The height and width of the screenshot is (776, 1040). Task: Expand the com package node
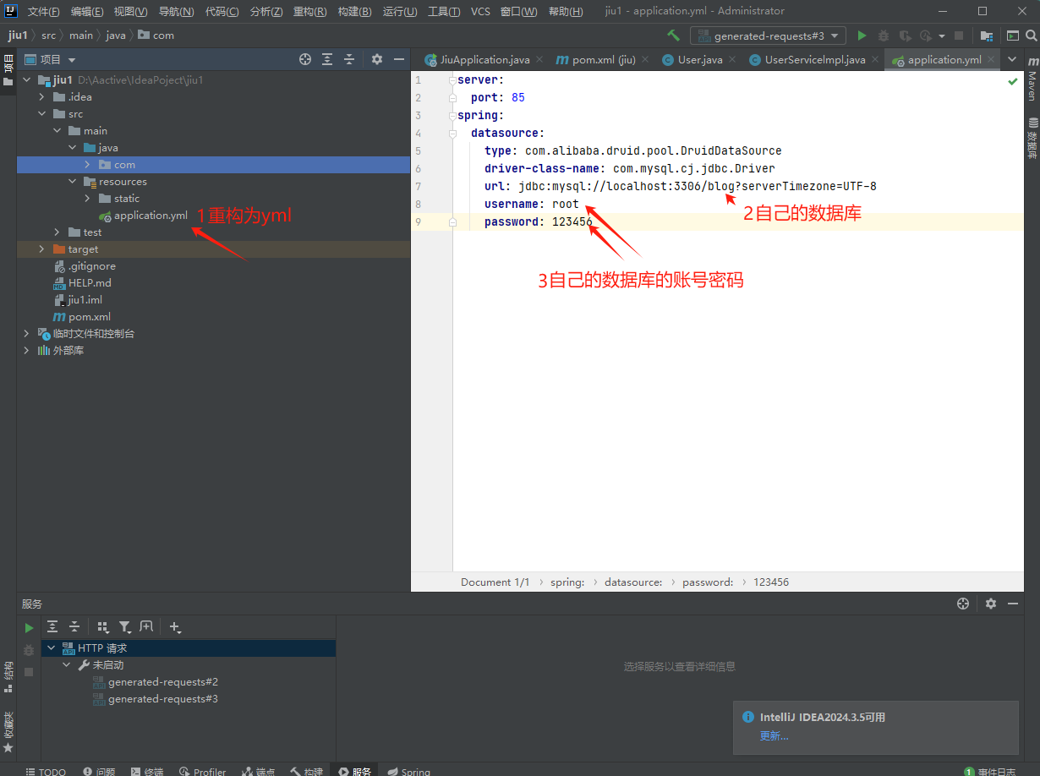pos(87,164)
